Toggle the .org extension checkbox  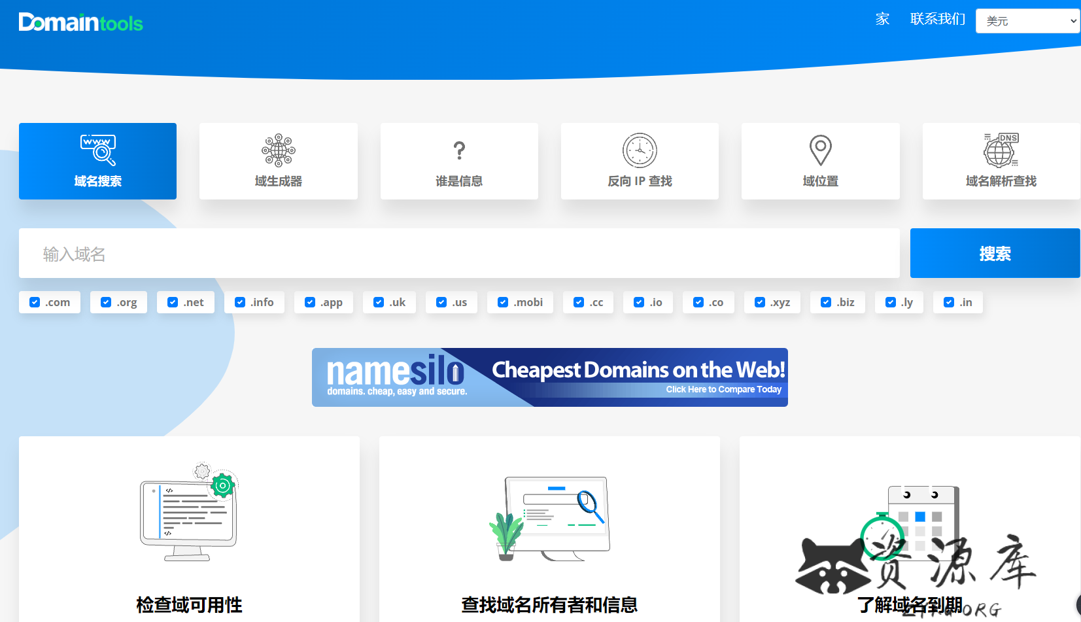[x=106, y=302]
